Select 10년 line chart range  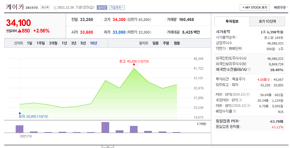pos(94,43)
